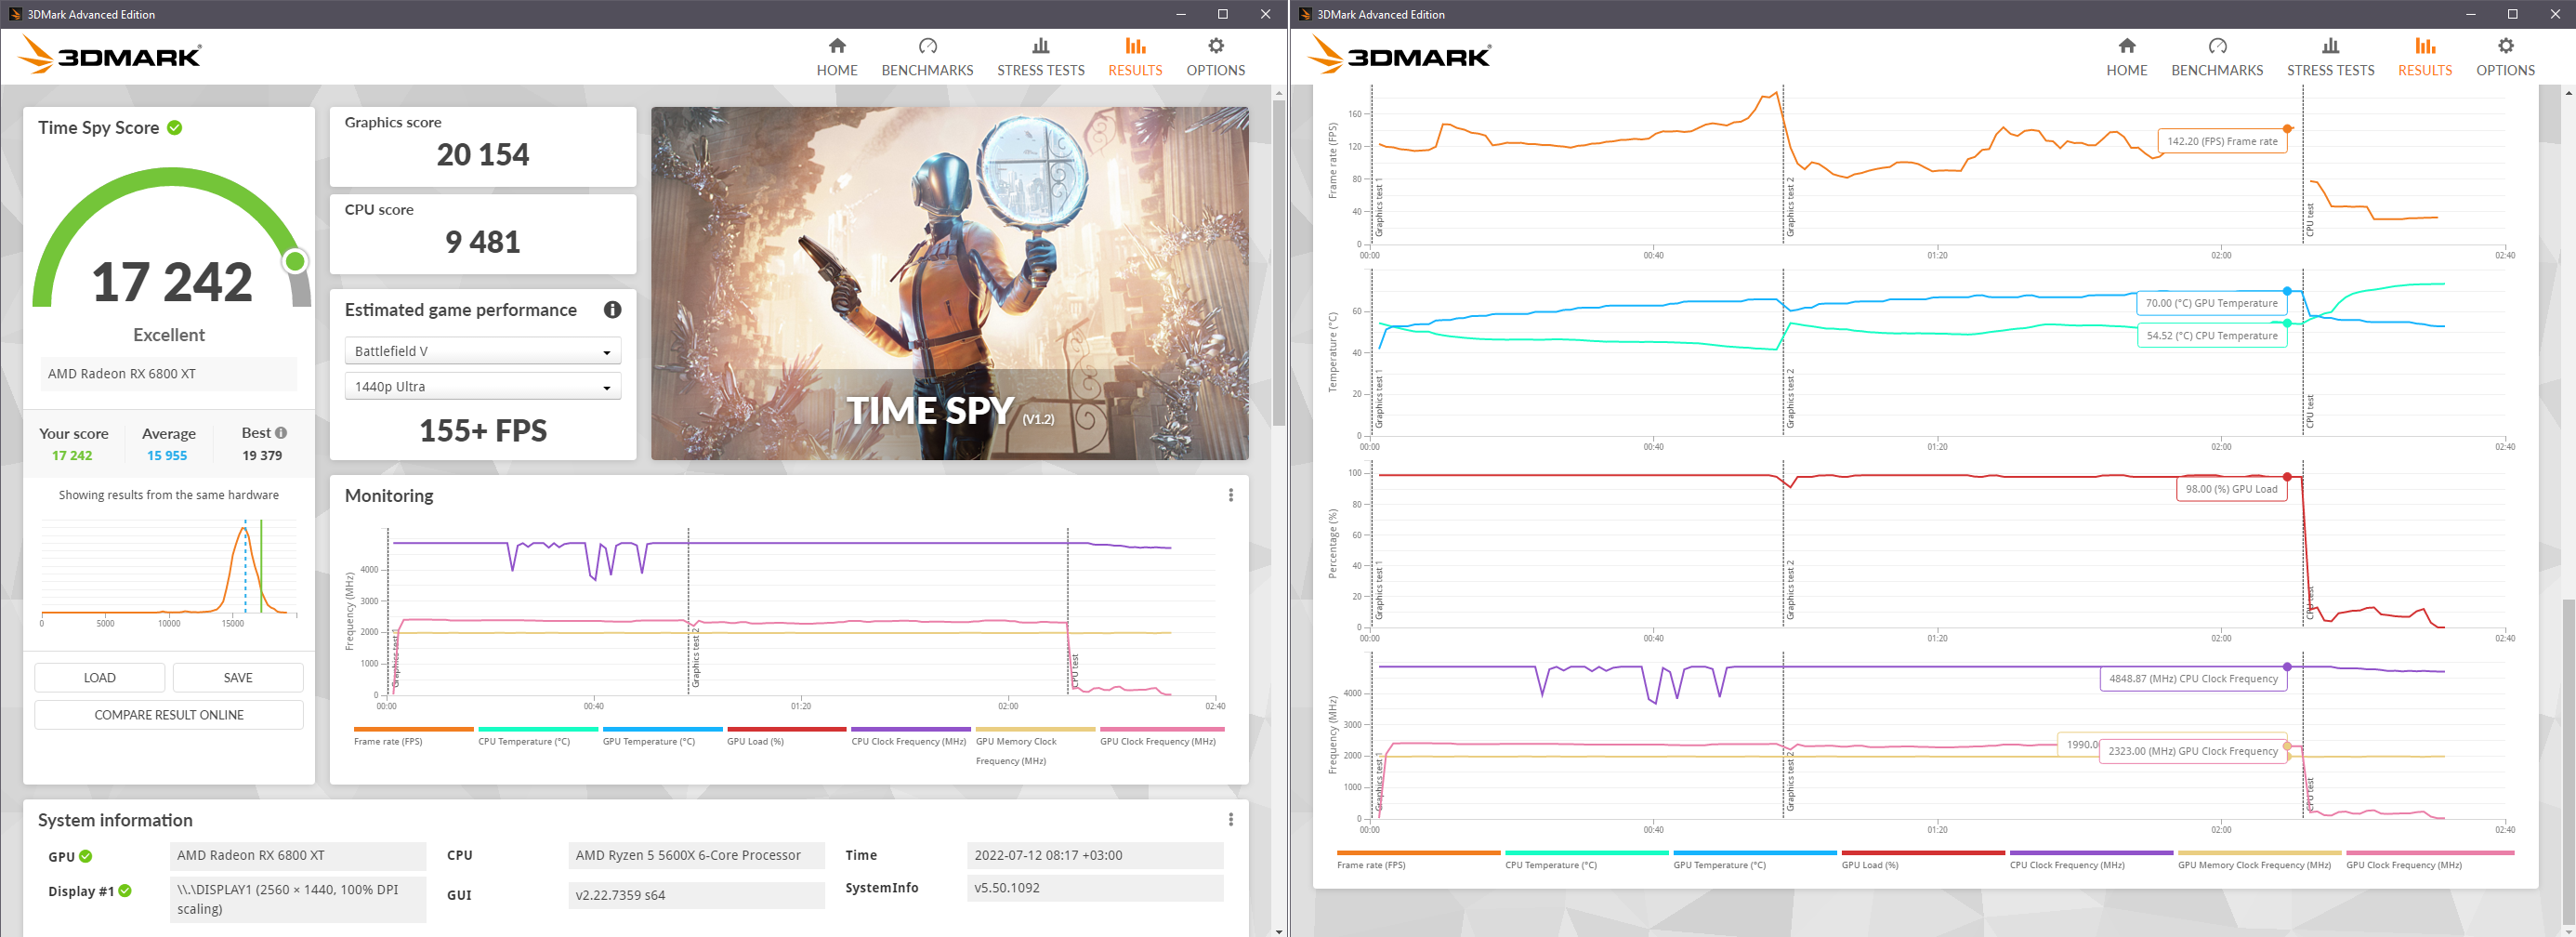The height and width of the screenshot is (937, 2576).
Task: Click the CPU score value 9 481
Action: [483, 242]
